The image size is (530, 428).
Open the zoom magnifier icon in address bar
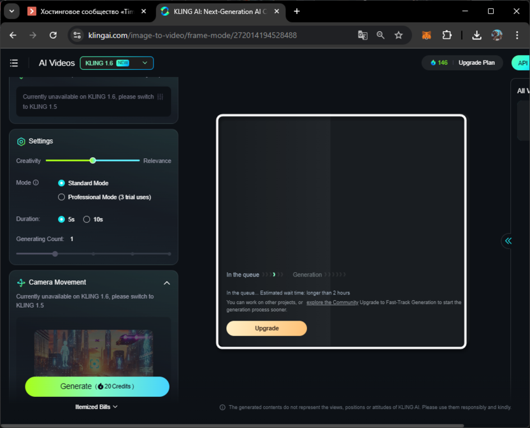pyautogui.click(x=380, y=35)
